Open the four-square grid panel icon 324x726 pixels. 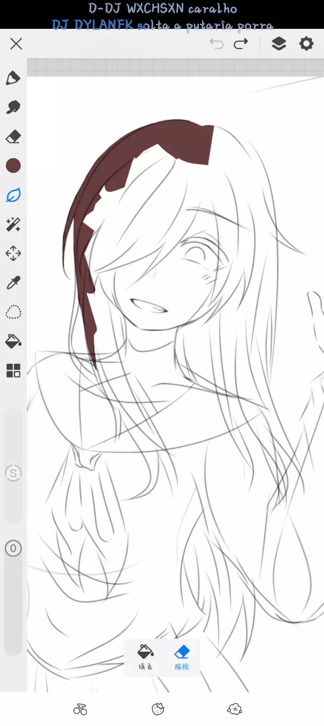coord(13,371)
